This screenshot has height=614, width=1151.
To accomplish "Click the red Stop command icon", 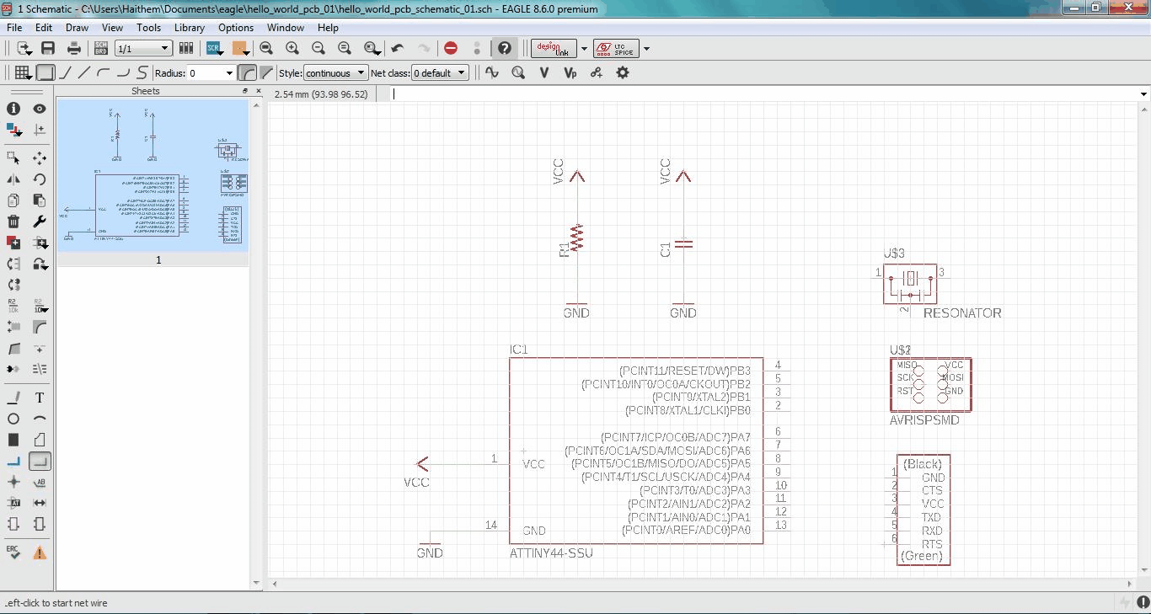I will [x=451, y=49].
